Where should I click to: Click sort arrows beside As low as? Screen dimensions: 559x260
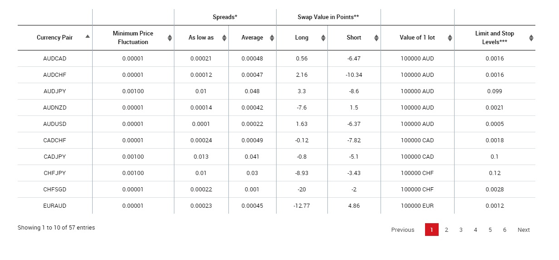[224, 38]
